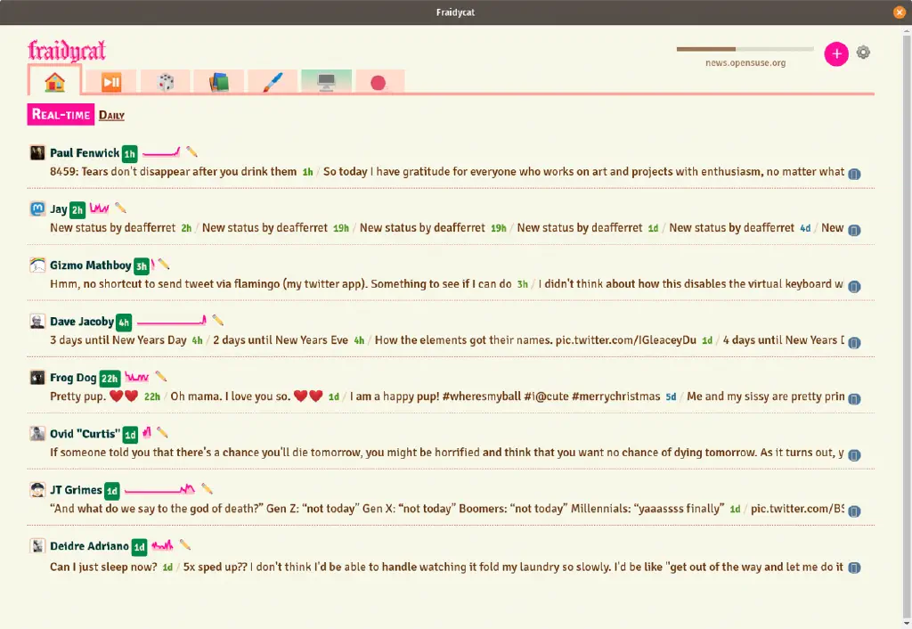Expand JT Grimes's posts with trailing icon
This screenshot has width=912, height=629.
pyautogui.click(x=854, y=511)
